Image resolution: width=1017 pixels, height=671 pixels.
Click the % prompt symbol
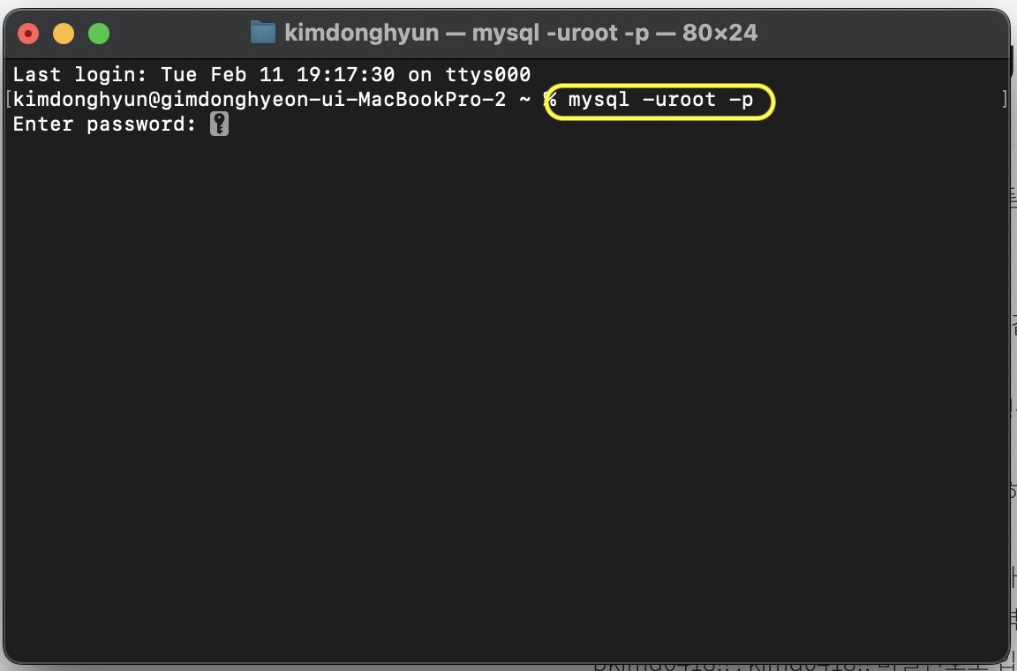(550, 99)
